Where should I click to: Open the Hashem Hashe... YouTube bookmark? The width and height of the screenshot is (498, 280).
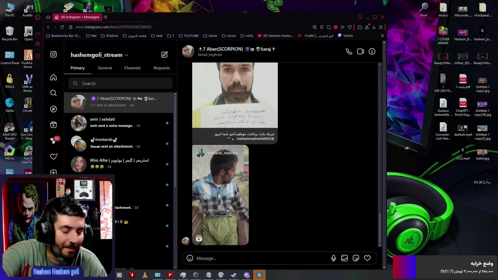pos(275,36)
